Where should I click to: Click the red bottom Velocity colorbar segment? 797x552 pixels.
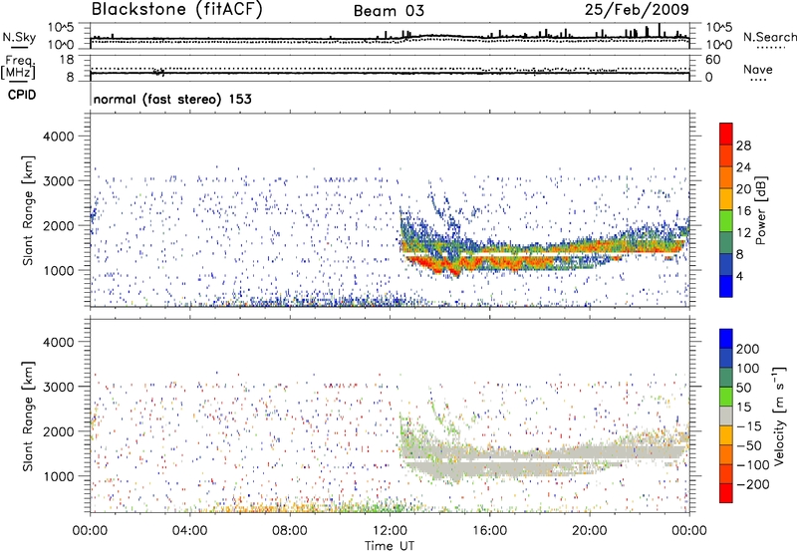click(726, 493)
